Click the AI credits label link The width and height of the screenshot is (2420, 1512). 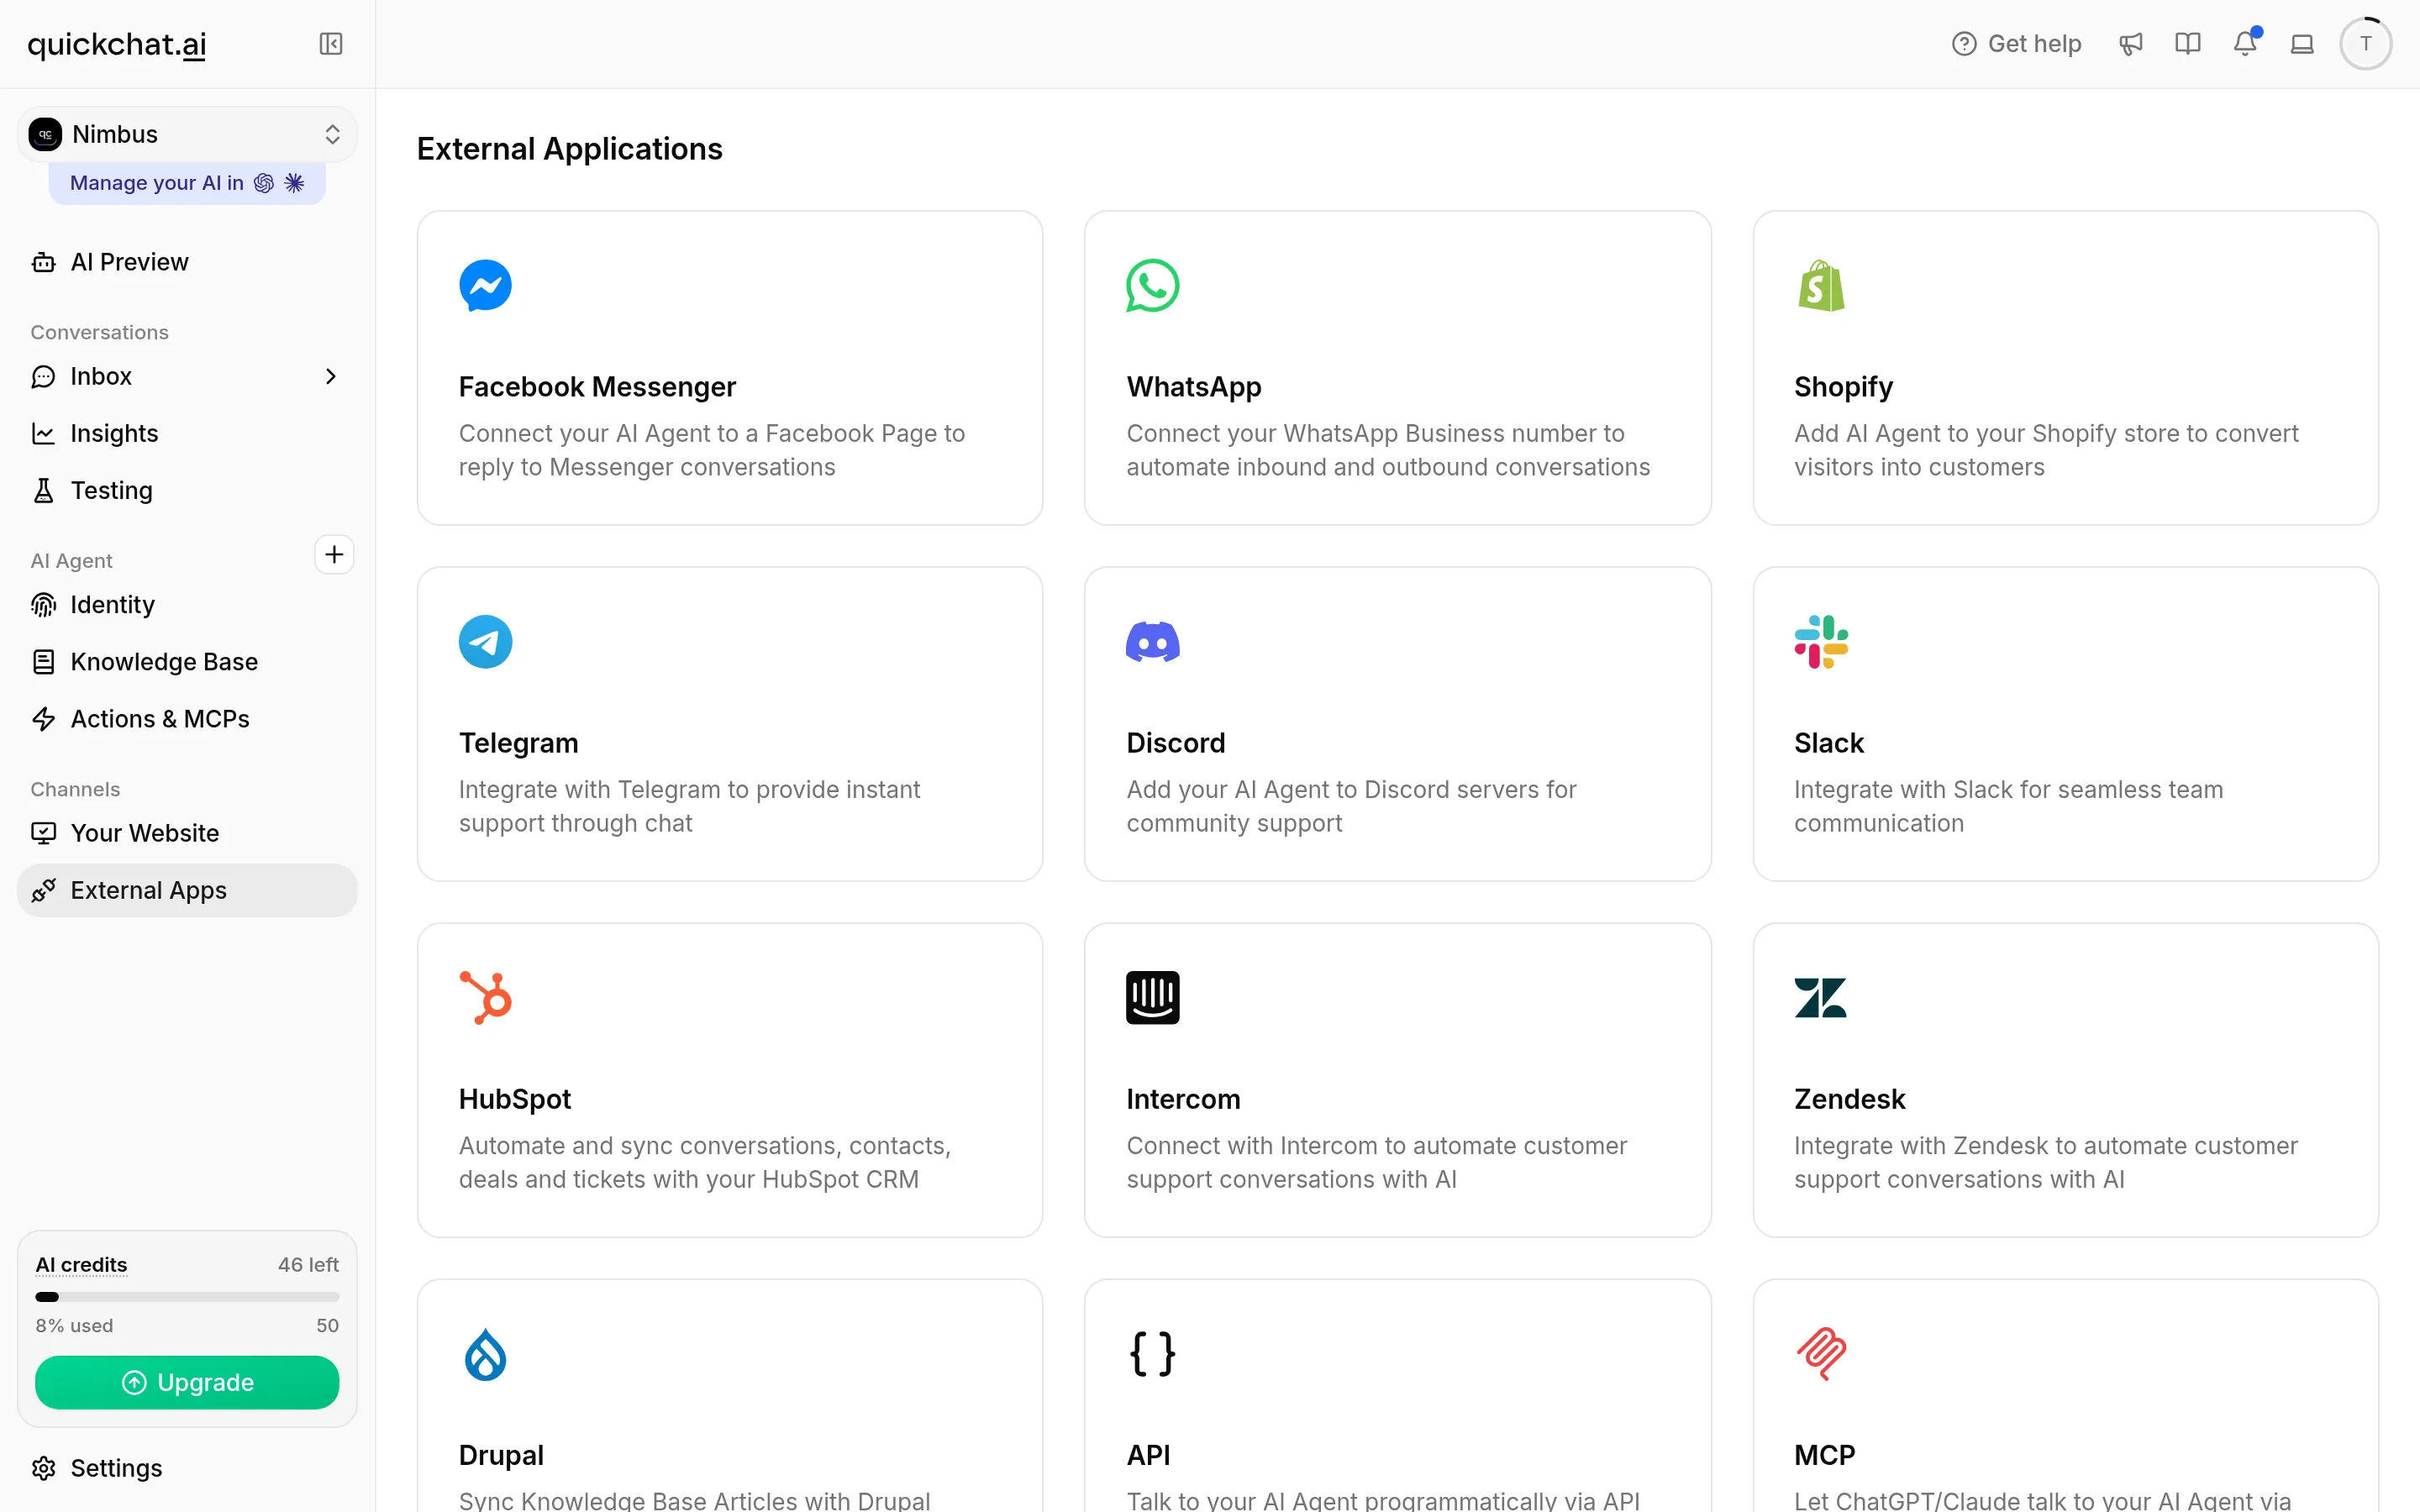click(81, 1265)
